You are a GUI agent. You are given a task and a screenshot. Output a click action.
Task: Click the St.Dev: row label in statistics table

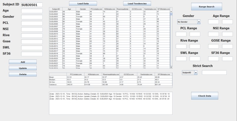[x=58, y=82]
